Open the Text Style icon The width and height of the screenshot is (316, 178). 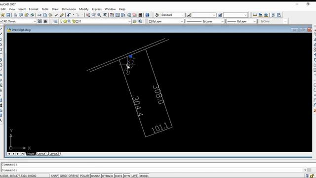coord(157,15)
